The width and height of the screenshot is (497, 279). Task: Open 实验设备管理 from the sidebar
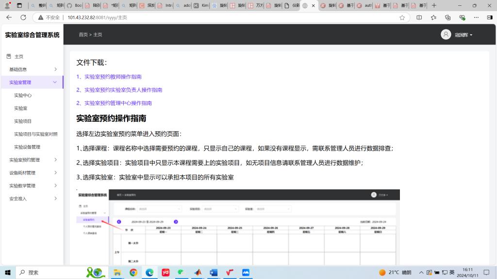click(x=27, y=147)
